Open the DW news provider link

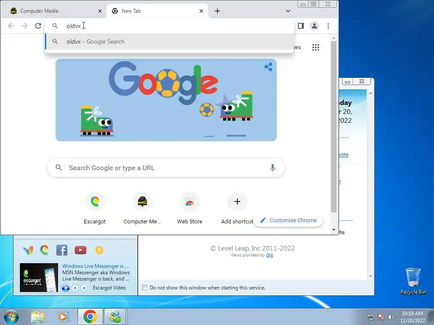pyautogui.click(x=269, y=255)
